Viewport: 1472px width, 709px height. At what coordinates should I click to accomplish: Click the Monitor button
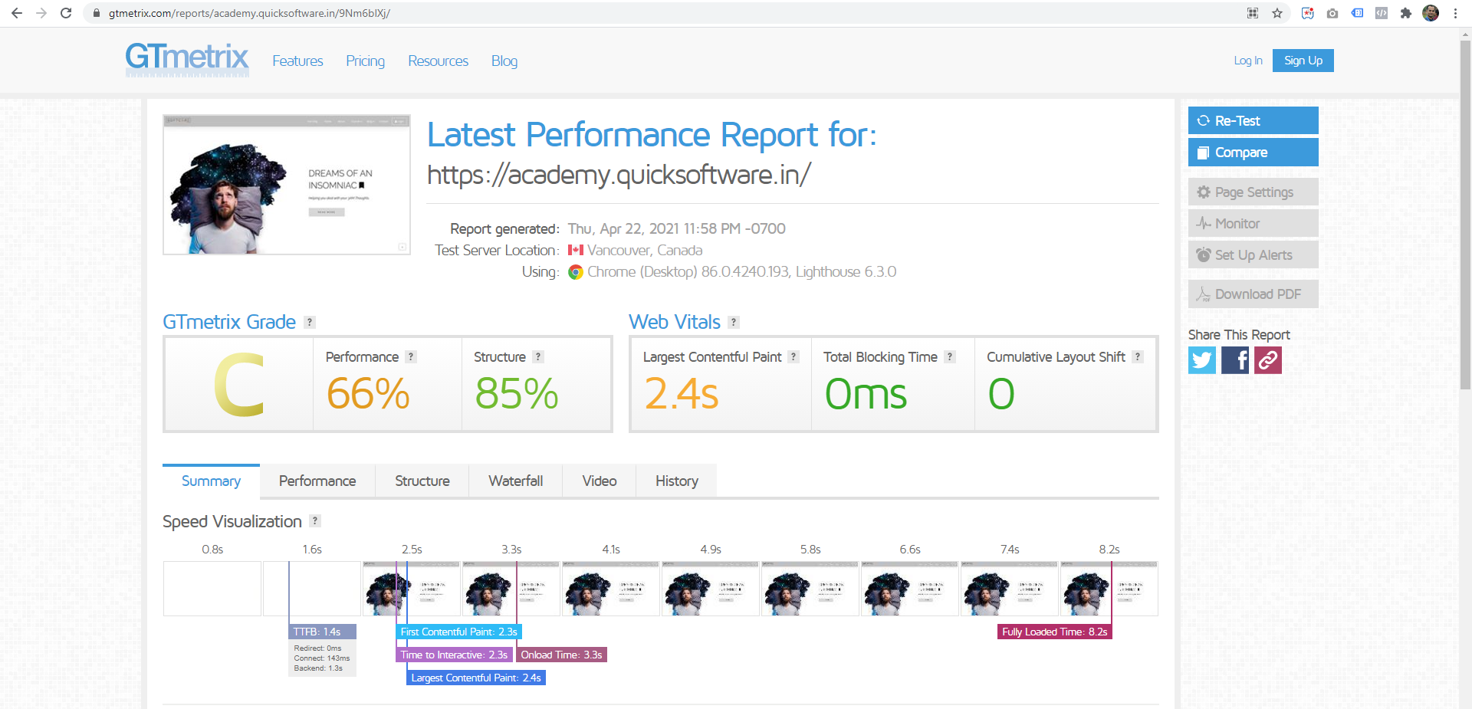click(1253, 223)
